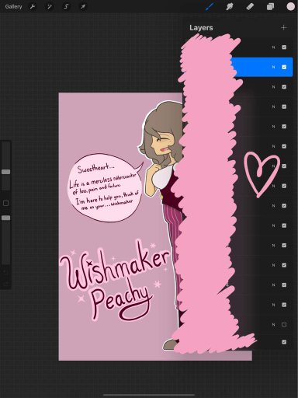This screenshot has width=298, height=398.
Task: Select the Brush tool
Action: pyautogui.click(x=210, y=7)
